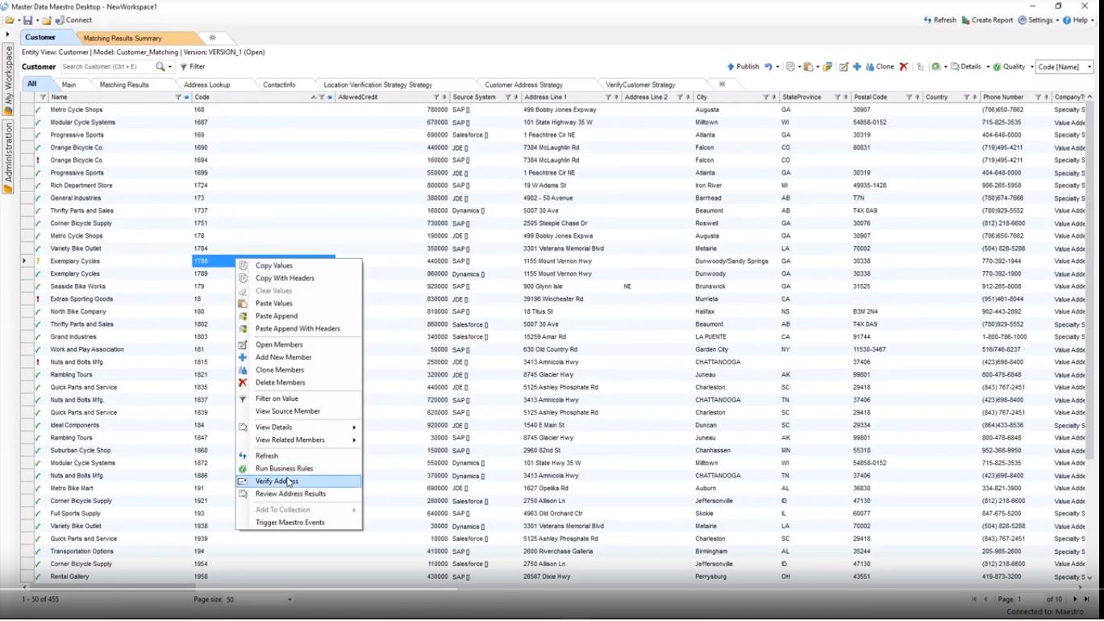Click the Publish button

click(x=743, y=67)
